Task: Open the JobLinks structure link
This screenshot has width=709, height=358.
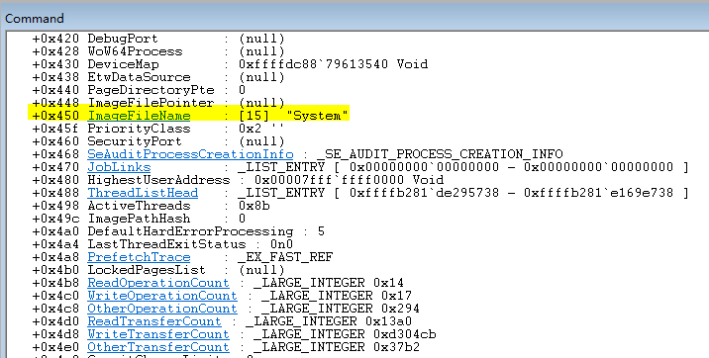Action: point(119,167)
